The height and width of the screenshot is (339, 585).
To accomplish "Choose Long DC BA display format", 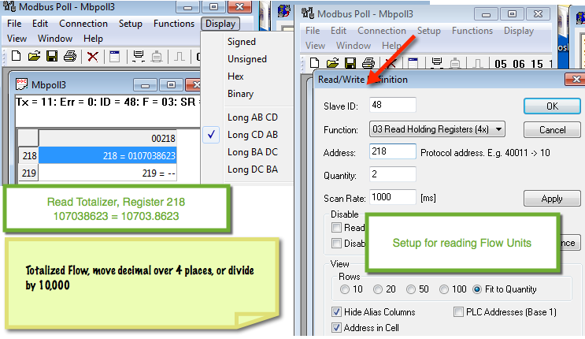I will tap(253, 169).
